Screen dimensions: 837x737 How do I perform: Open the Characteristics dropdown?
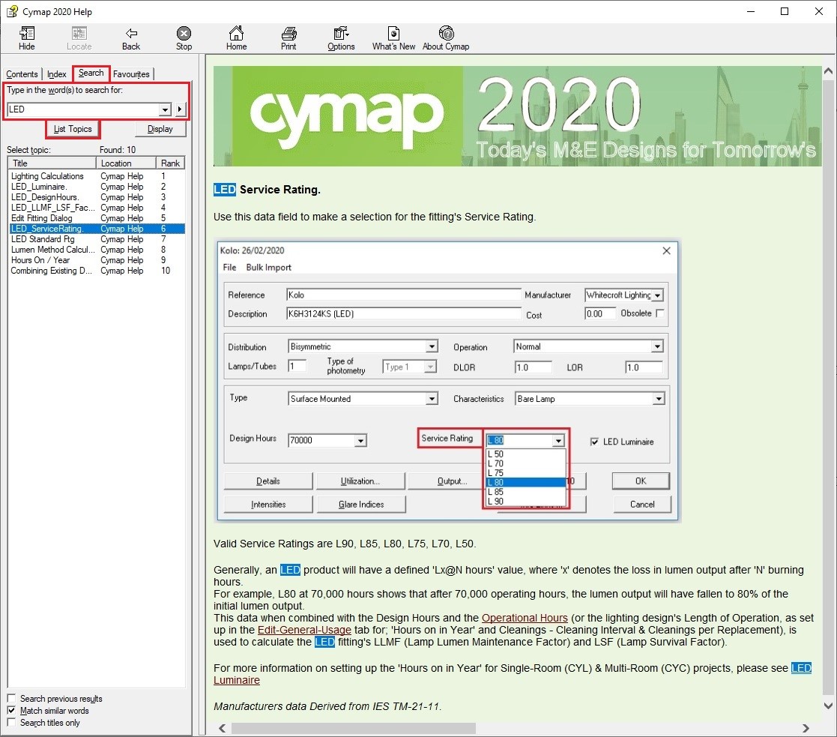point(659,399)
